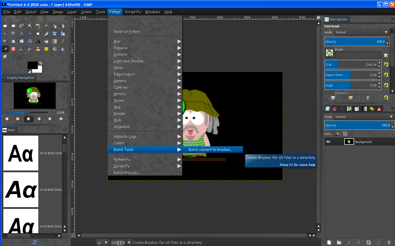The height and width of the screenshot is (246, 395).
Task: Click the Heal bandage tool
Action: coord(46,49)
